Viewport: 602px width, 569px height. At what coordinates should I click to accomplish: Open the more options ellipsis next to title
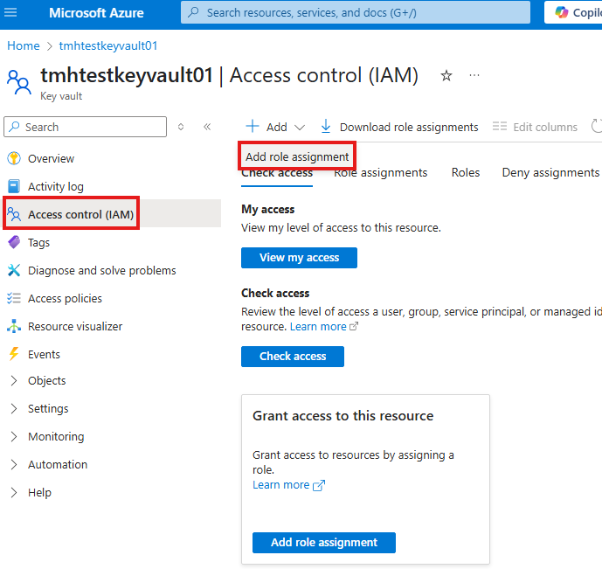(474, 75)
